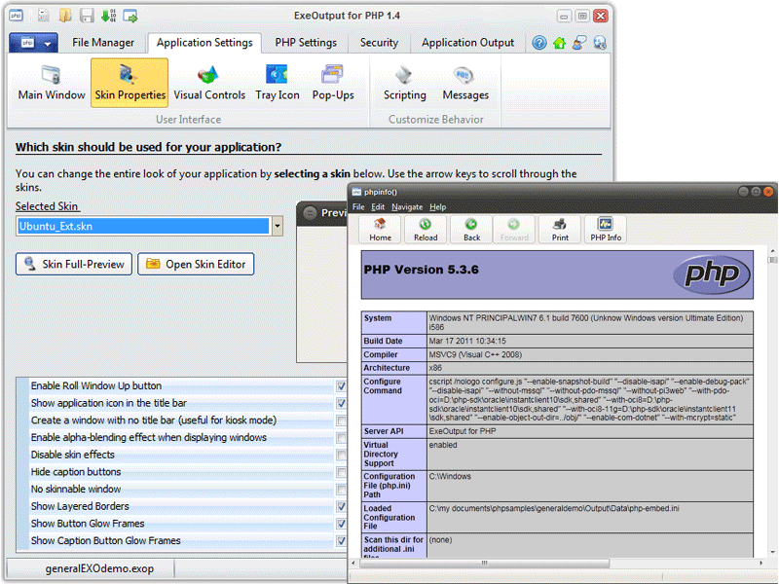Open Edit menu in phpinfo() window
The height and width of the screenshot is (584, 779).
(x=378, y=207)
